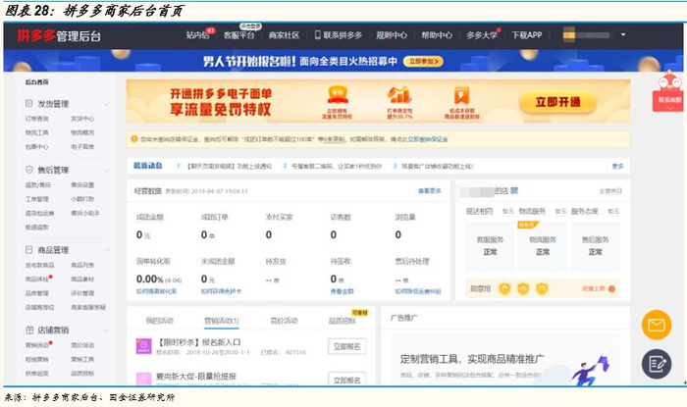Switch to the 竞价活动 tab

point(285,321)
